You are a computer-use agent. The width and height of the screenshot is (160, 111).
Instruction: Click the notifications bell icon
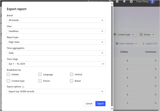coord(124,2)
